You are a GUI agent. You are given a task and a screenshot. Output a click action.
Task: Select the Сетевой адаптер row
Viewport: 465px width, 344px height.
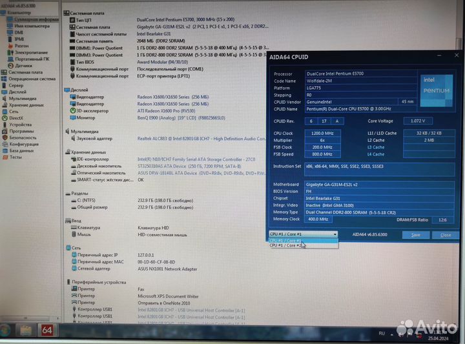(x=134, y=268)
